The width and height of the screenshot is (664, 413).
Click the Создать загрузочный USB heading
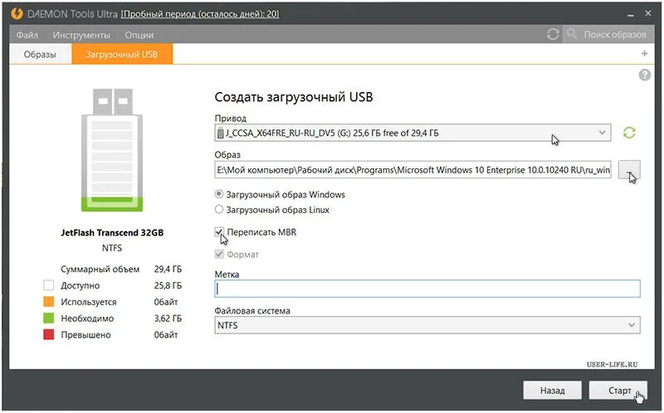294,97
